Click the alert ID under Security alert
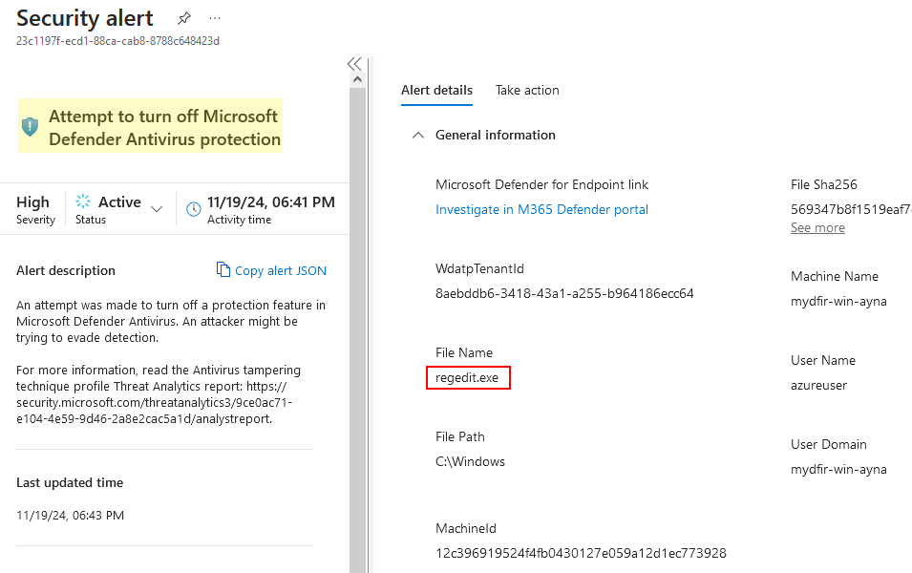 point(118,41)
